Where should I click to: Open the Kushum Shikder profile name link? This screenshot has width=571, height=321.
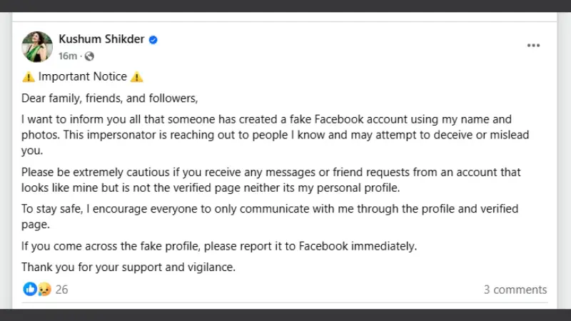pos(101,39)
